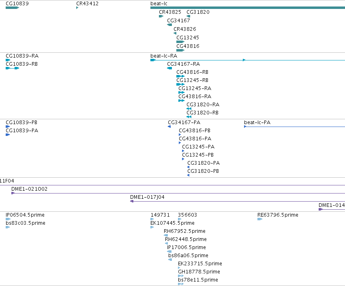345x286 pixels.
Task: Select the CG13245-RB transcript label
Action: point(193,80)
